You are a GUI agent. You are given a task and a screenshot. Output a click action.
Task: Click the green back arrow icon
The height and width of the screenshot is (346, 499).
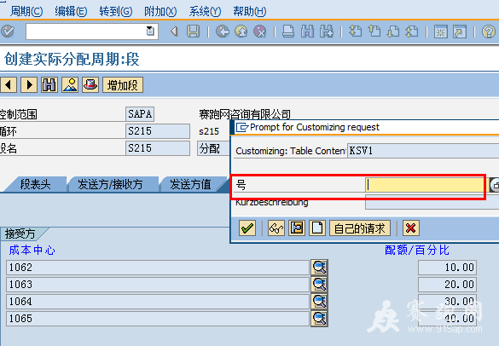click(222, 32)
